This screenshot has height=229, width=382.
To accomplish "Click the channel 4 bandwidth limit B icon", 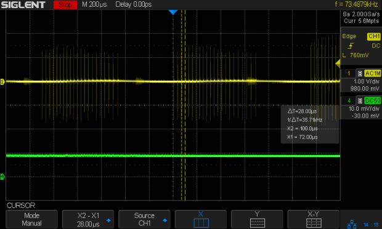I will pyautogui.click(x=360, y=101).
